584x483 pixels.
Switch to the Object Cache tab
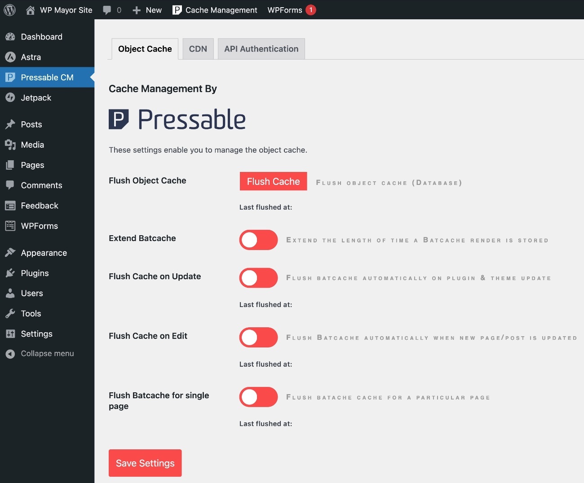[145, 49]
